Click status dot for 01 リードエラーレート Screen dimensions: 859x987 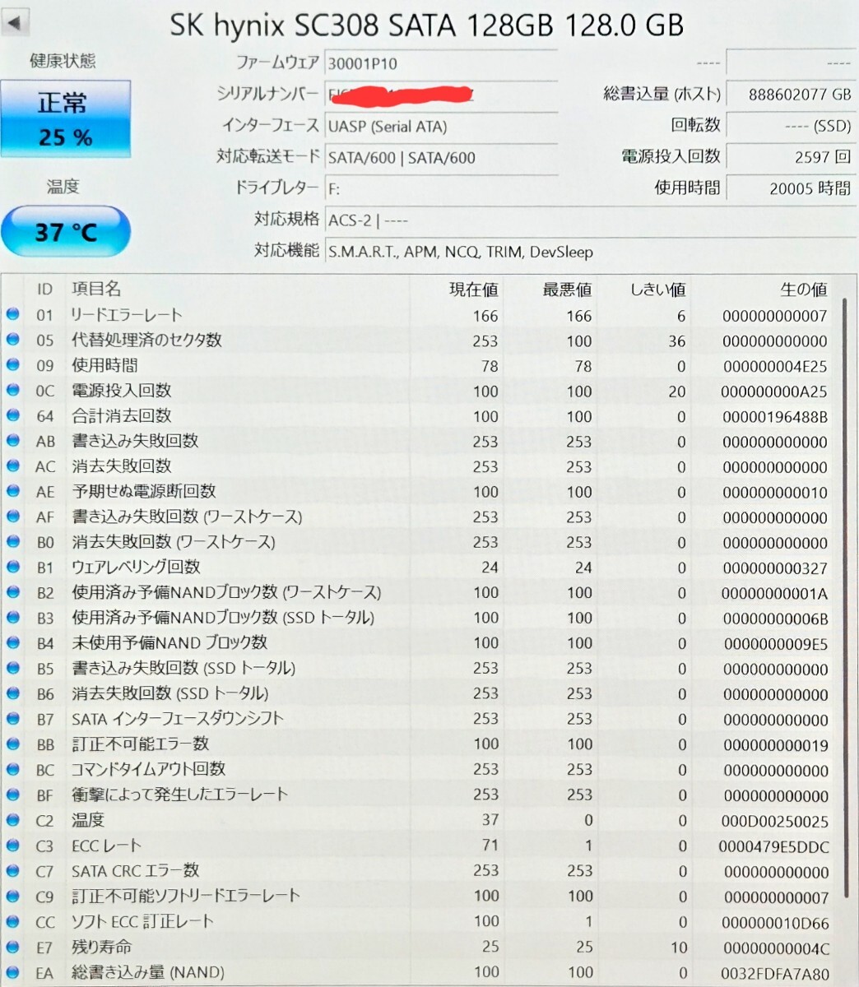point(12,314)
